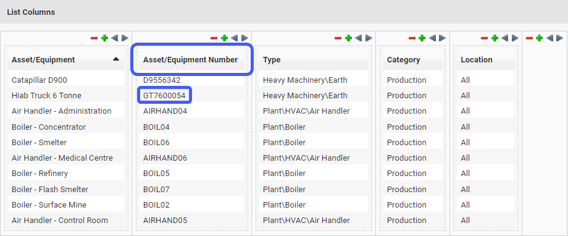568x236 pixels.
Task: Remove the Asset/Equipment column with red minus
Action: click(x=94, y=38)
